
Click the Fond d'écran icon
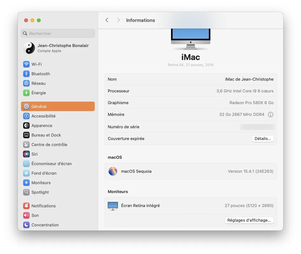[26, 173]
